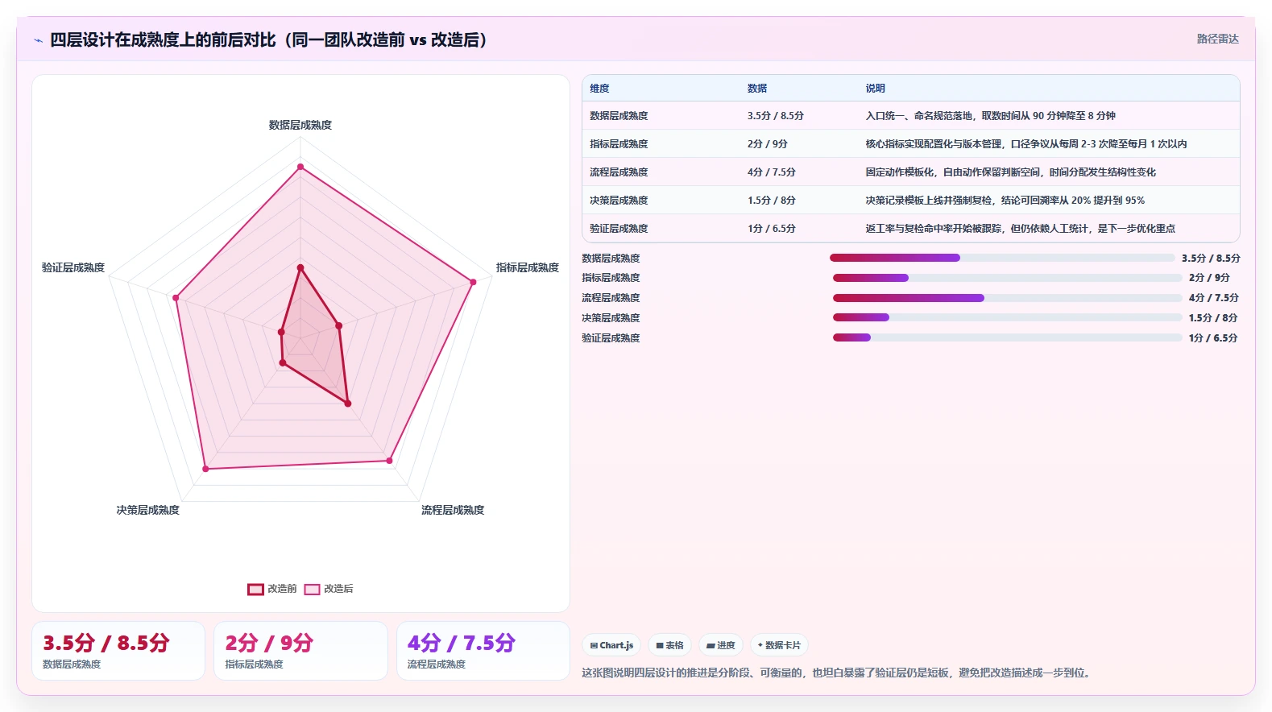
Task: Click the 指标层成熟度 progress bar
Action: 1007,278
